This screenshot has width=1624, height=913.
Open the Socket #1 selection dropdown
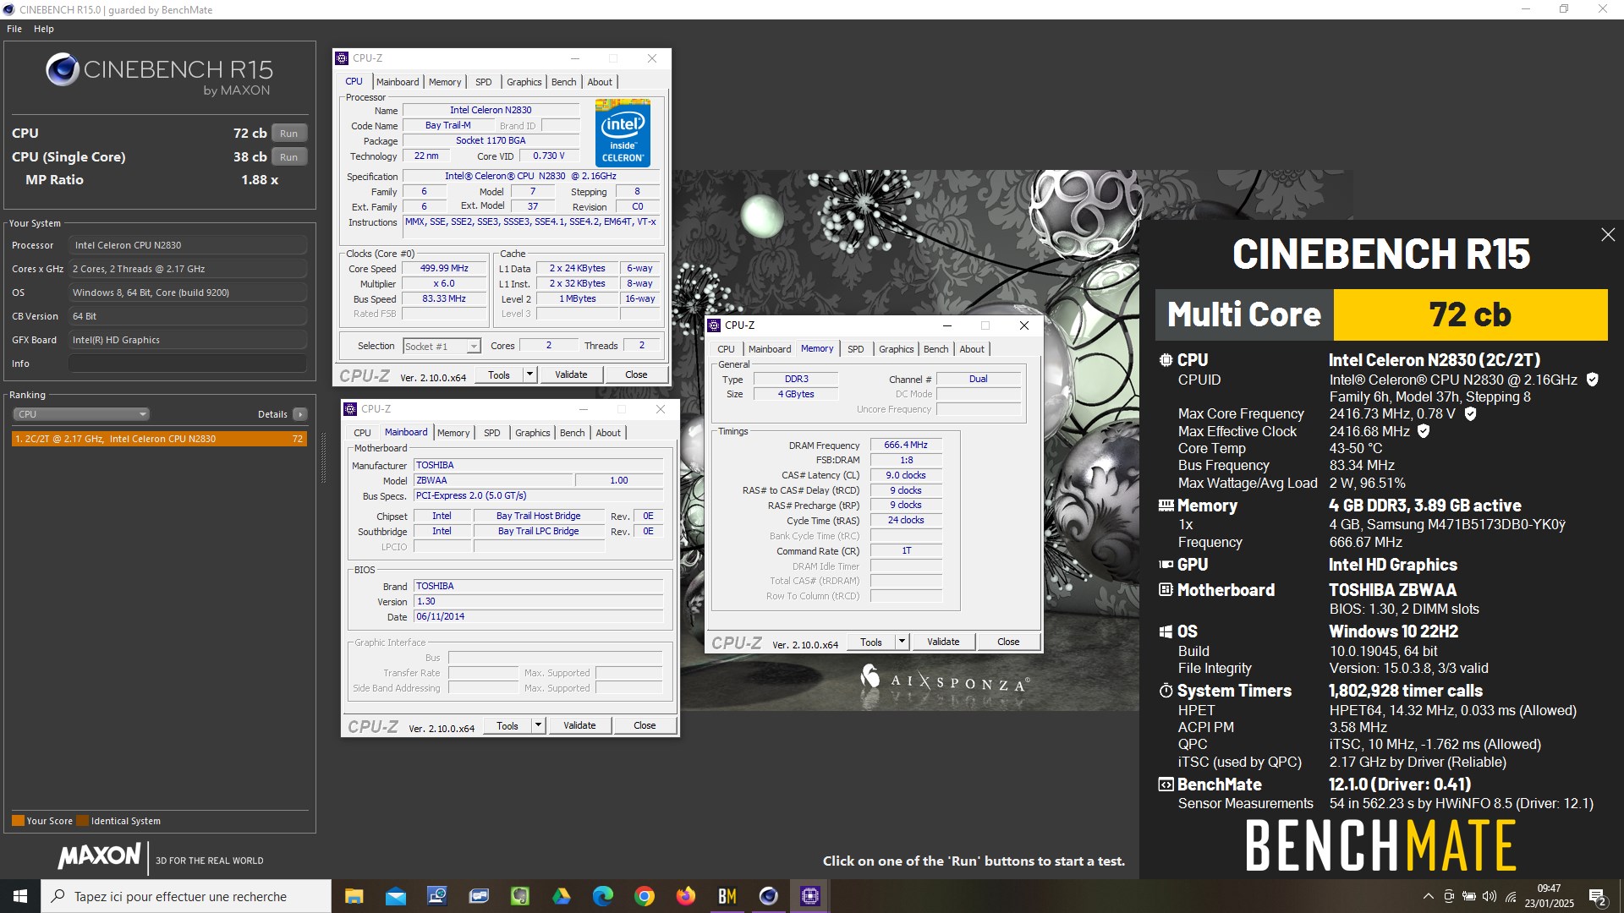click(442, 347)
